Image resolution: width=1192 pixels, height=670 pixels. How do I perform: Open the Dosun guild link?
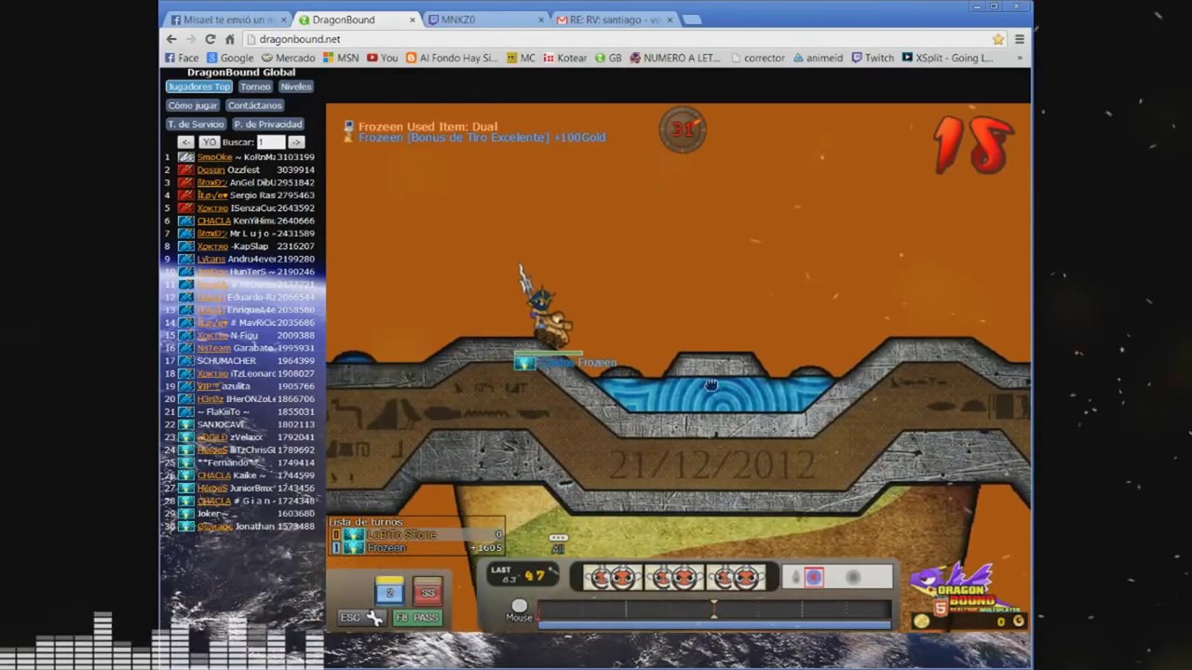point(210,170)
